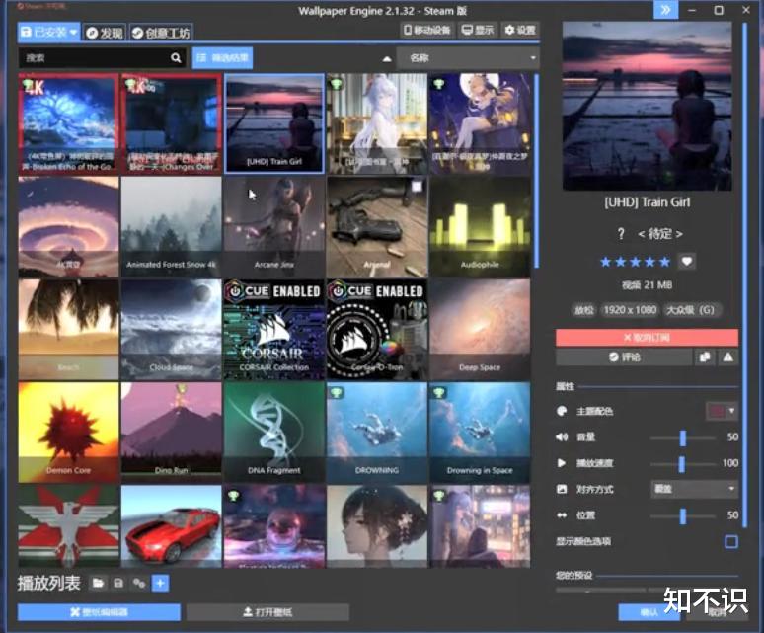Click the 1920 x 1080 resolution tag
Image resolution: width=764 pixels, height=633 pixels.
click(x=630, y=310)
